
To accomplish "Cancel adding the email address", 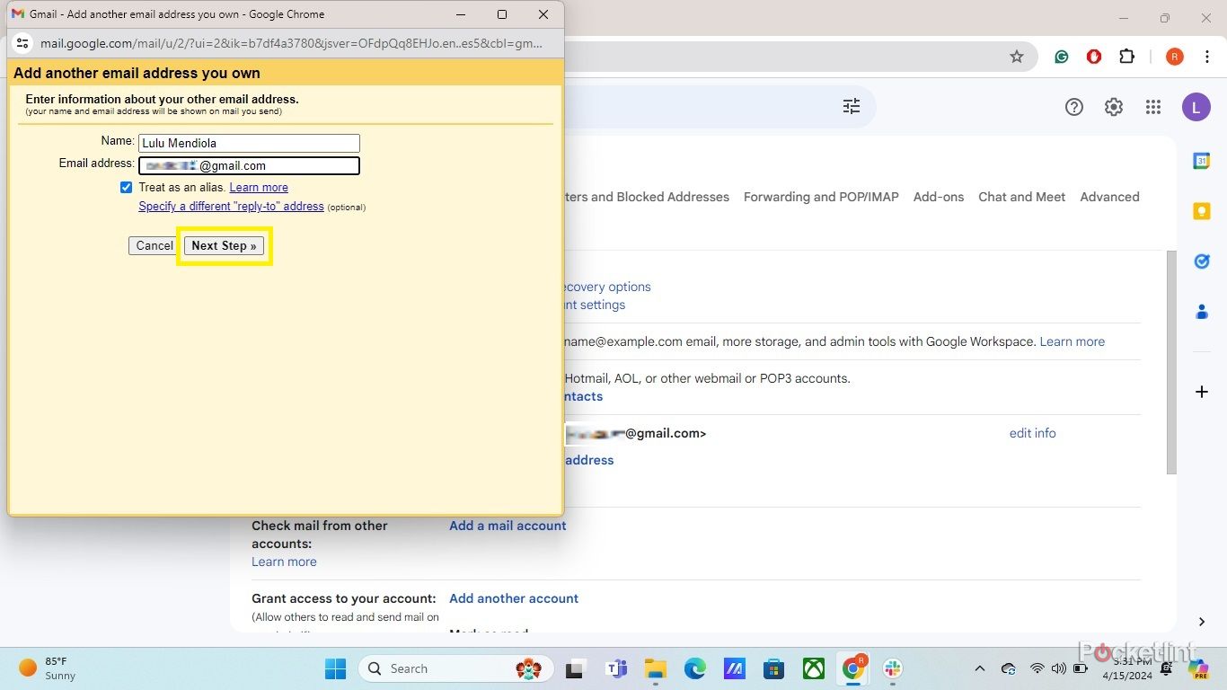I will (154, 245).
